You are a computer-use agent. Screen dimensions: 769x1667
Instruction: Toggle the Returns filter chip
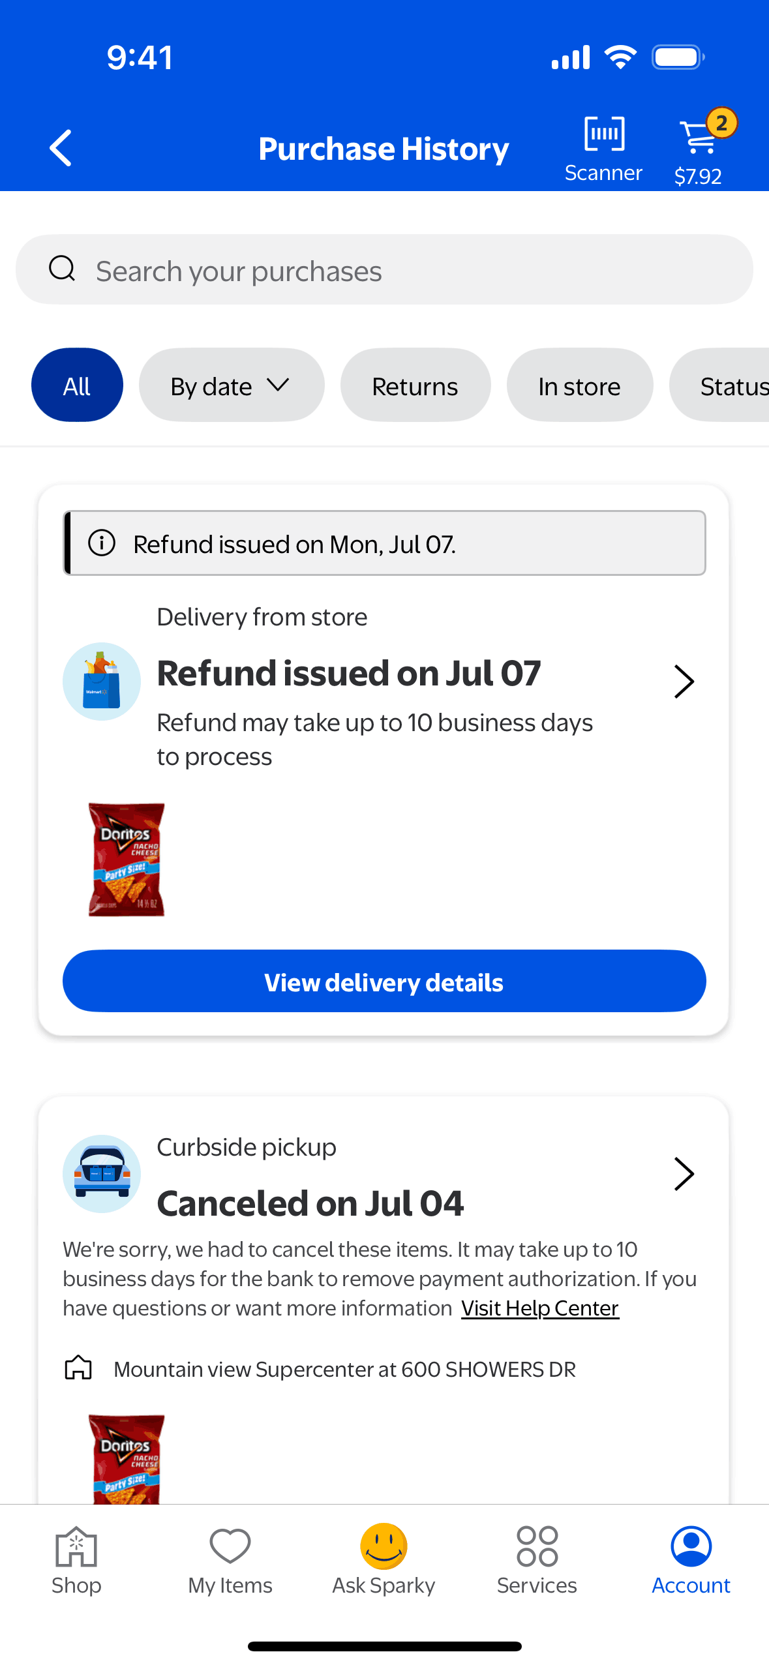point(415,385)
